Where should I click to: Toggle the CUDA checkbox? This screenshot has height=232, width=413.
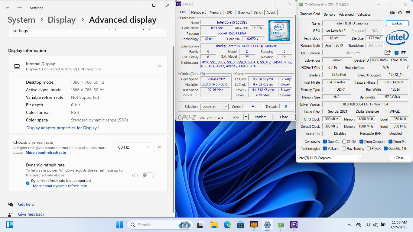click(x=344, y=142)
